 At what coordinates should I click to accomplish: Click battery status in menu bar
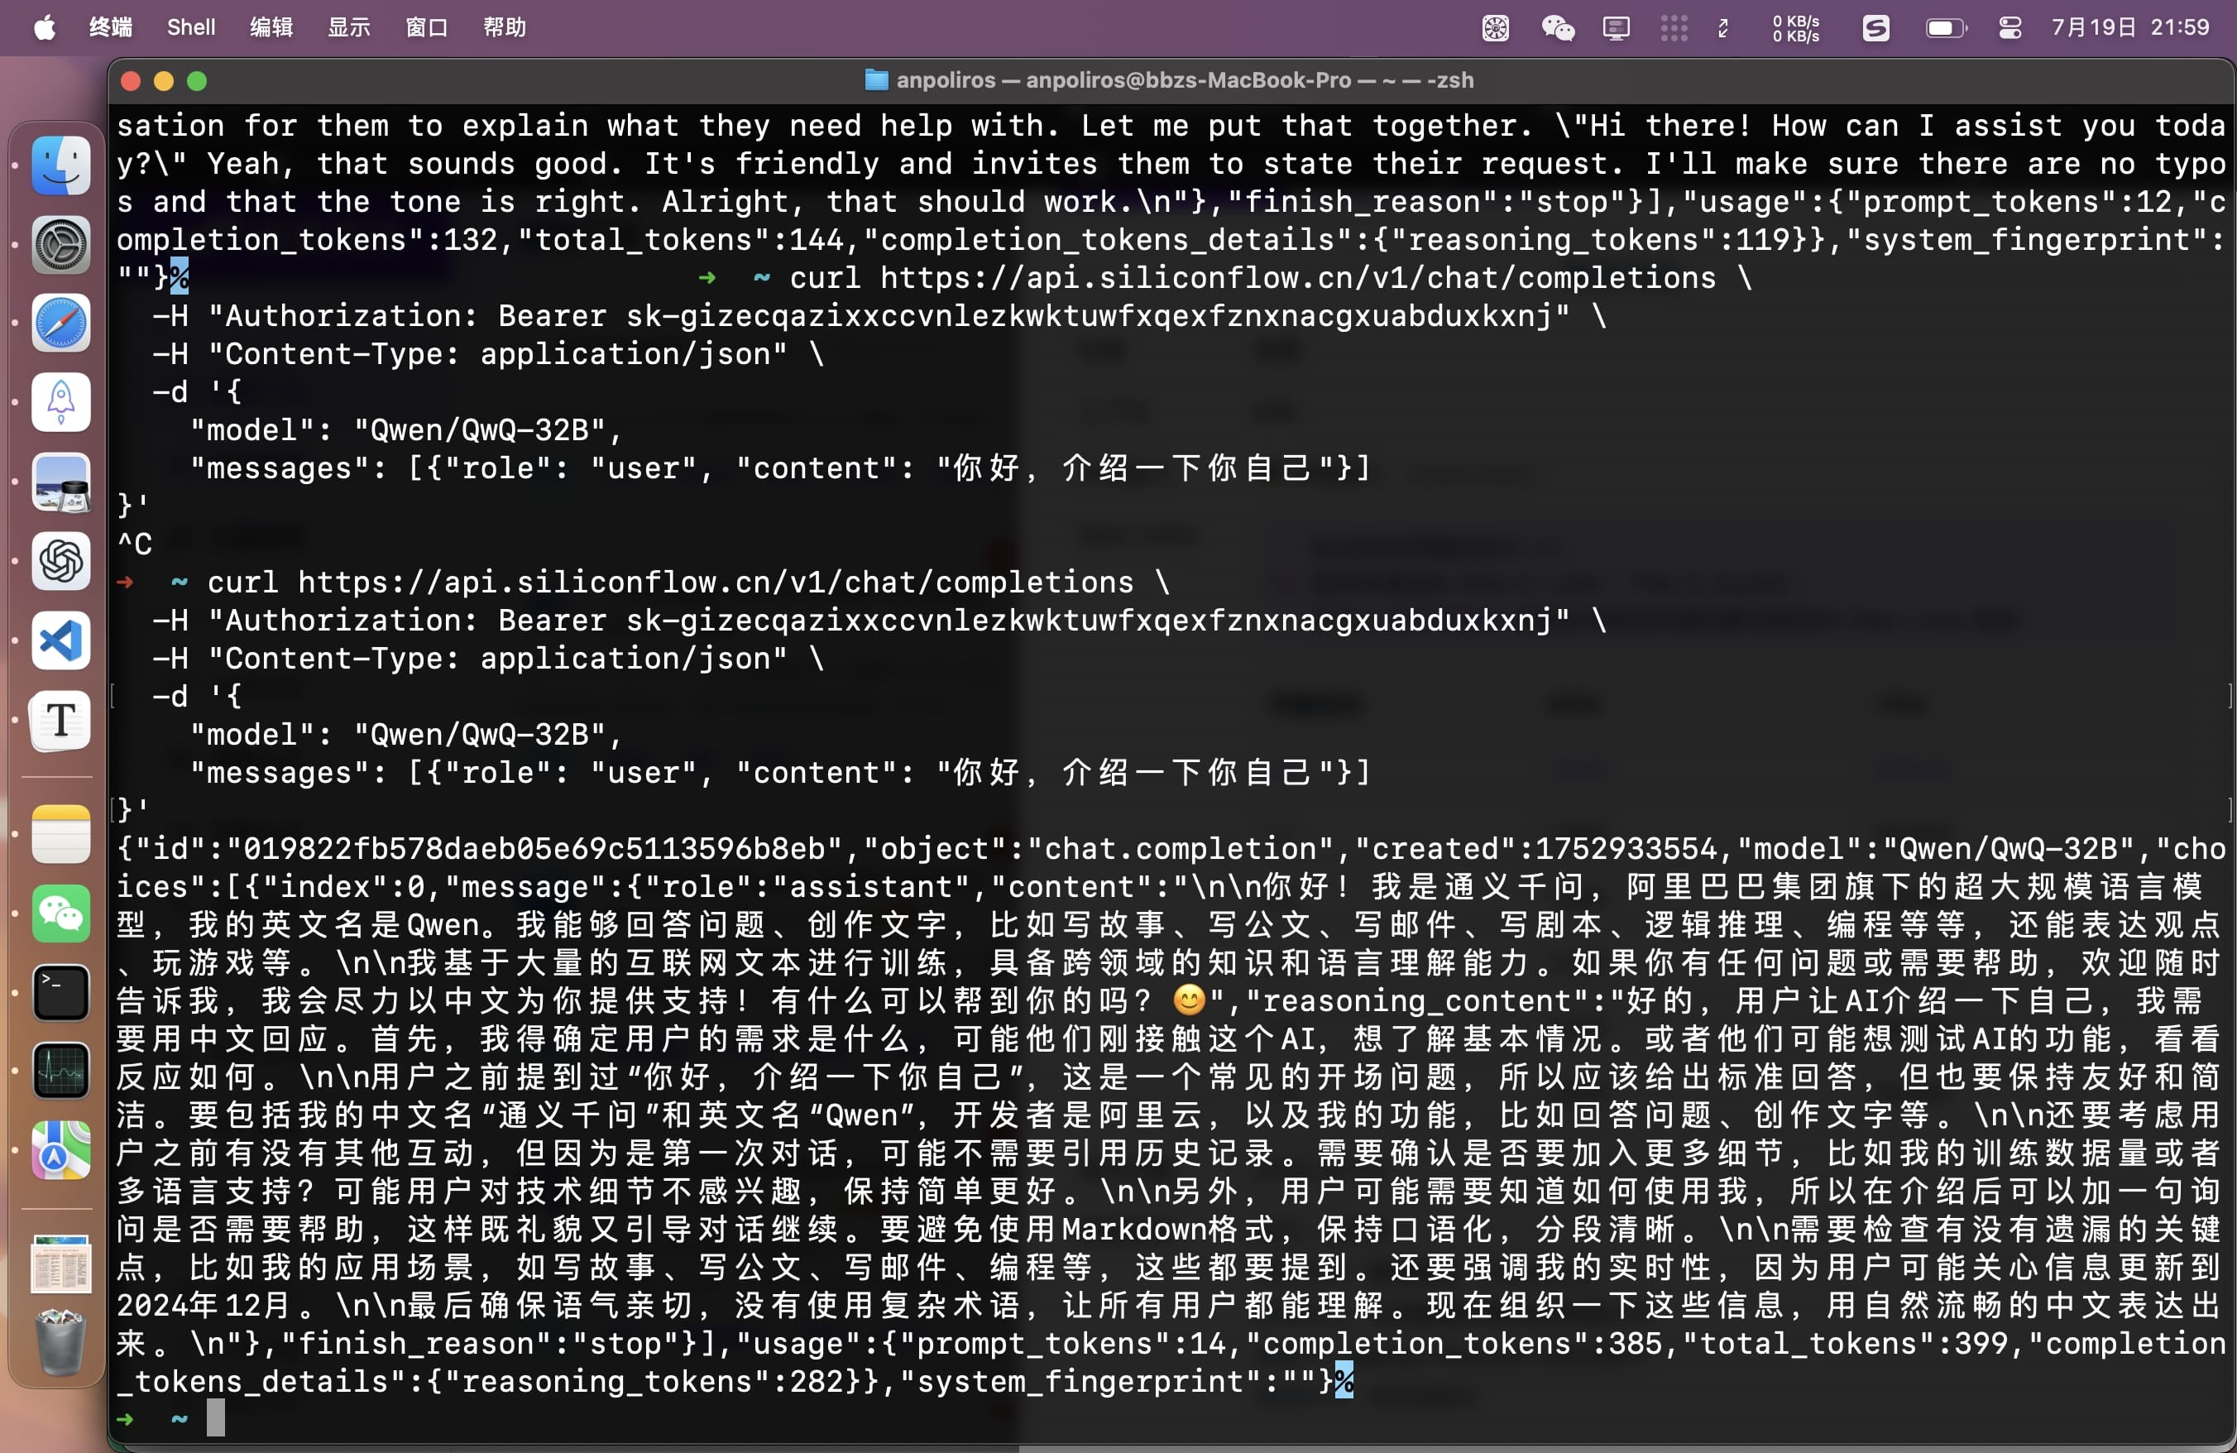(1946, 27)
